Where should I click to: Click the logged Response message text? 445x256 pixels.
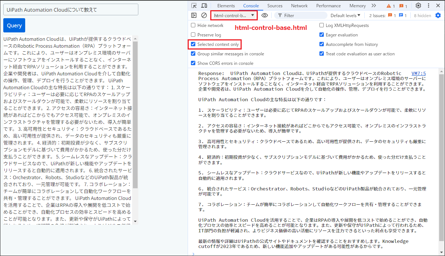pyautogui.click(x=312, y=160)
